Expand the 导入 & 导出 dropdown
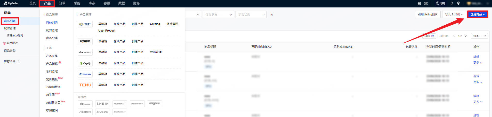Image resolution: width=492 pixels, height=117 pixels. click(454, 14)
